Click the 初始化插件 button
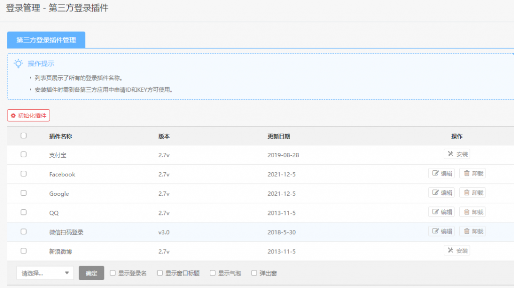This screenshot has height=288, width=514. [29, 116]
